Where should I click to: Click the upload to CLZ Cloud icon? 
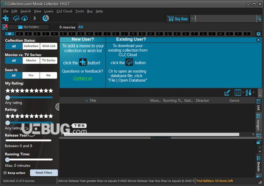pyautogui.click(x=25, y=18)
